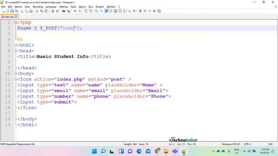This screenshot has width=278, height=156.
Task: Run macro multiple times icon
Action: point(155,11)
